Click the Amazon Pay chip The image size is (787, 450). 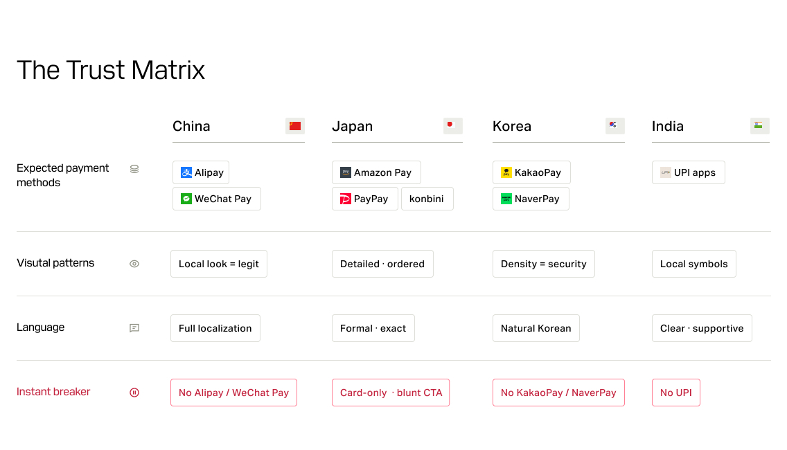pyautogui.click(x=376, y=172)
